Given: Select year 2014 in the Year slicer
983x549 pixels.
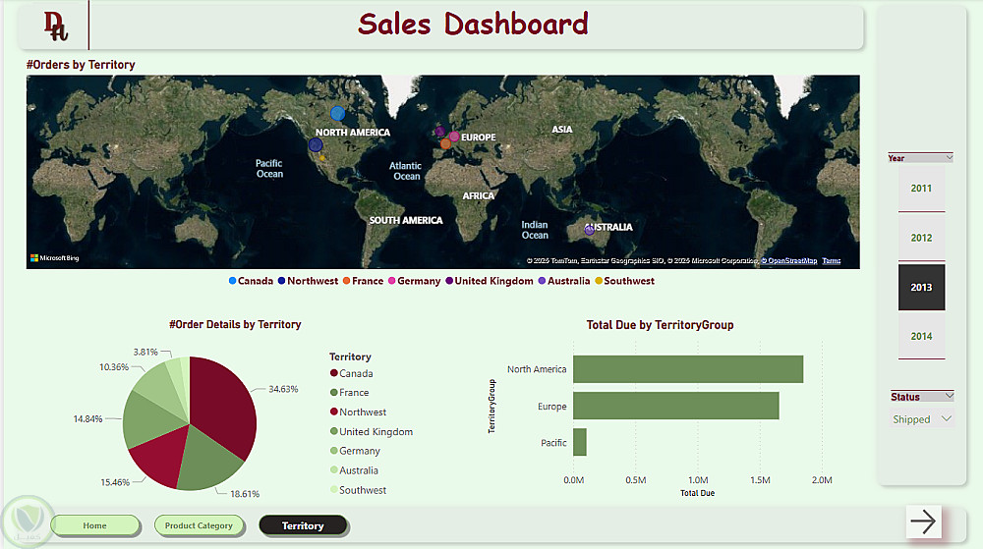Looking at the screenshot, I should (921, 336).
